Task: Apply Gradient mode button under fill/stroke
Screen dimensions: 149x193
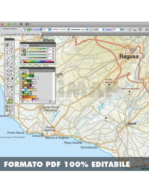Action: [9, 106]
